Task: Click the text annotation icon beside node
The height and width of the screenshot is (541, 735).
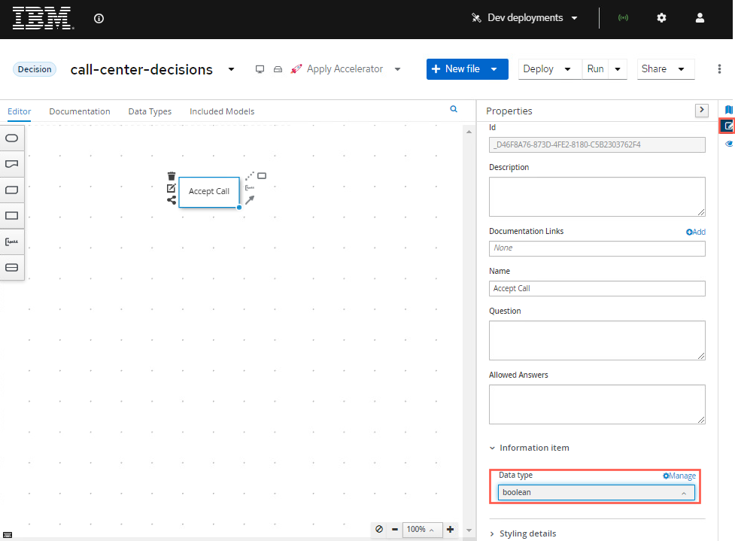Action: coord(249,188)
